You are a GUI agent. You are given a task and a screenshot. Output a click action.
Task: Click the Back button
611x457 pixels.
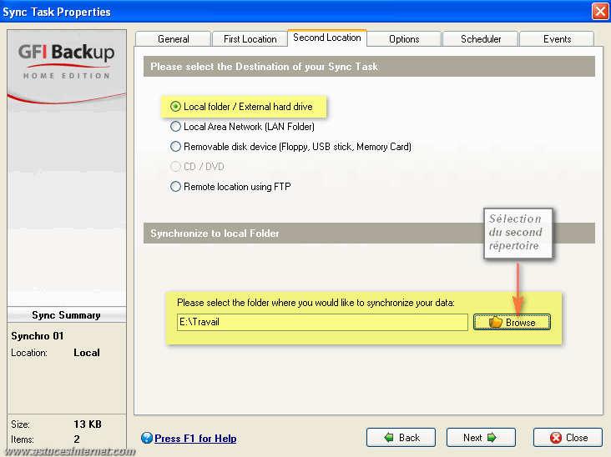pyautogui.click(x=401, y=438)
